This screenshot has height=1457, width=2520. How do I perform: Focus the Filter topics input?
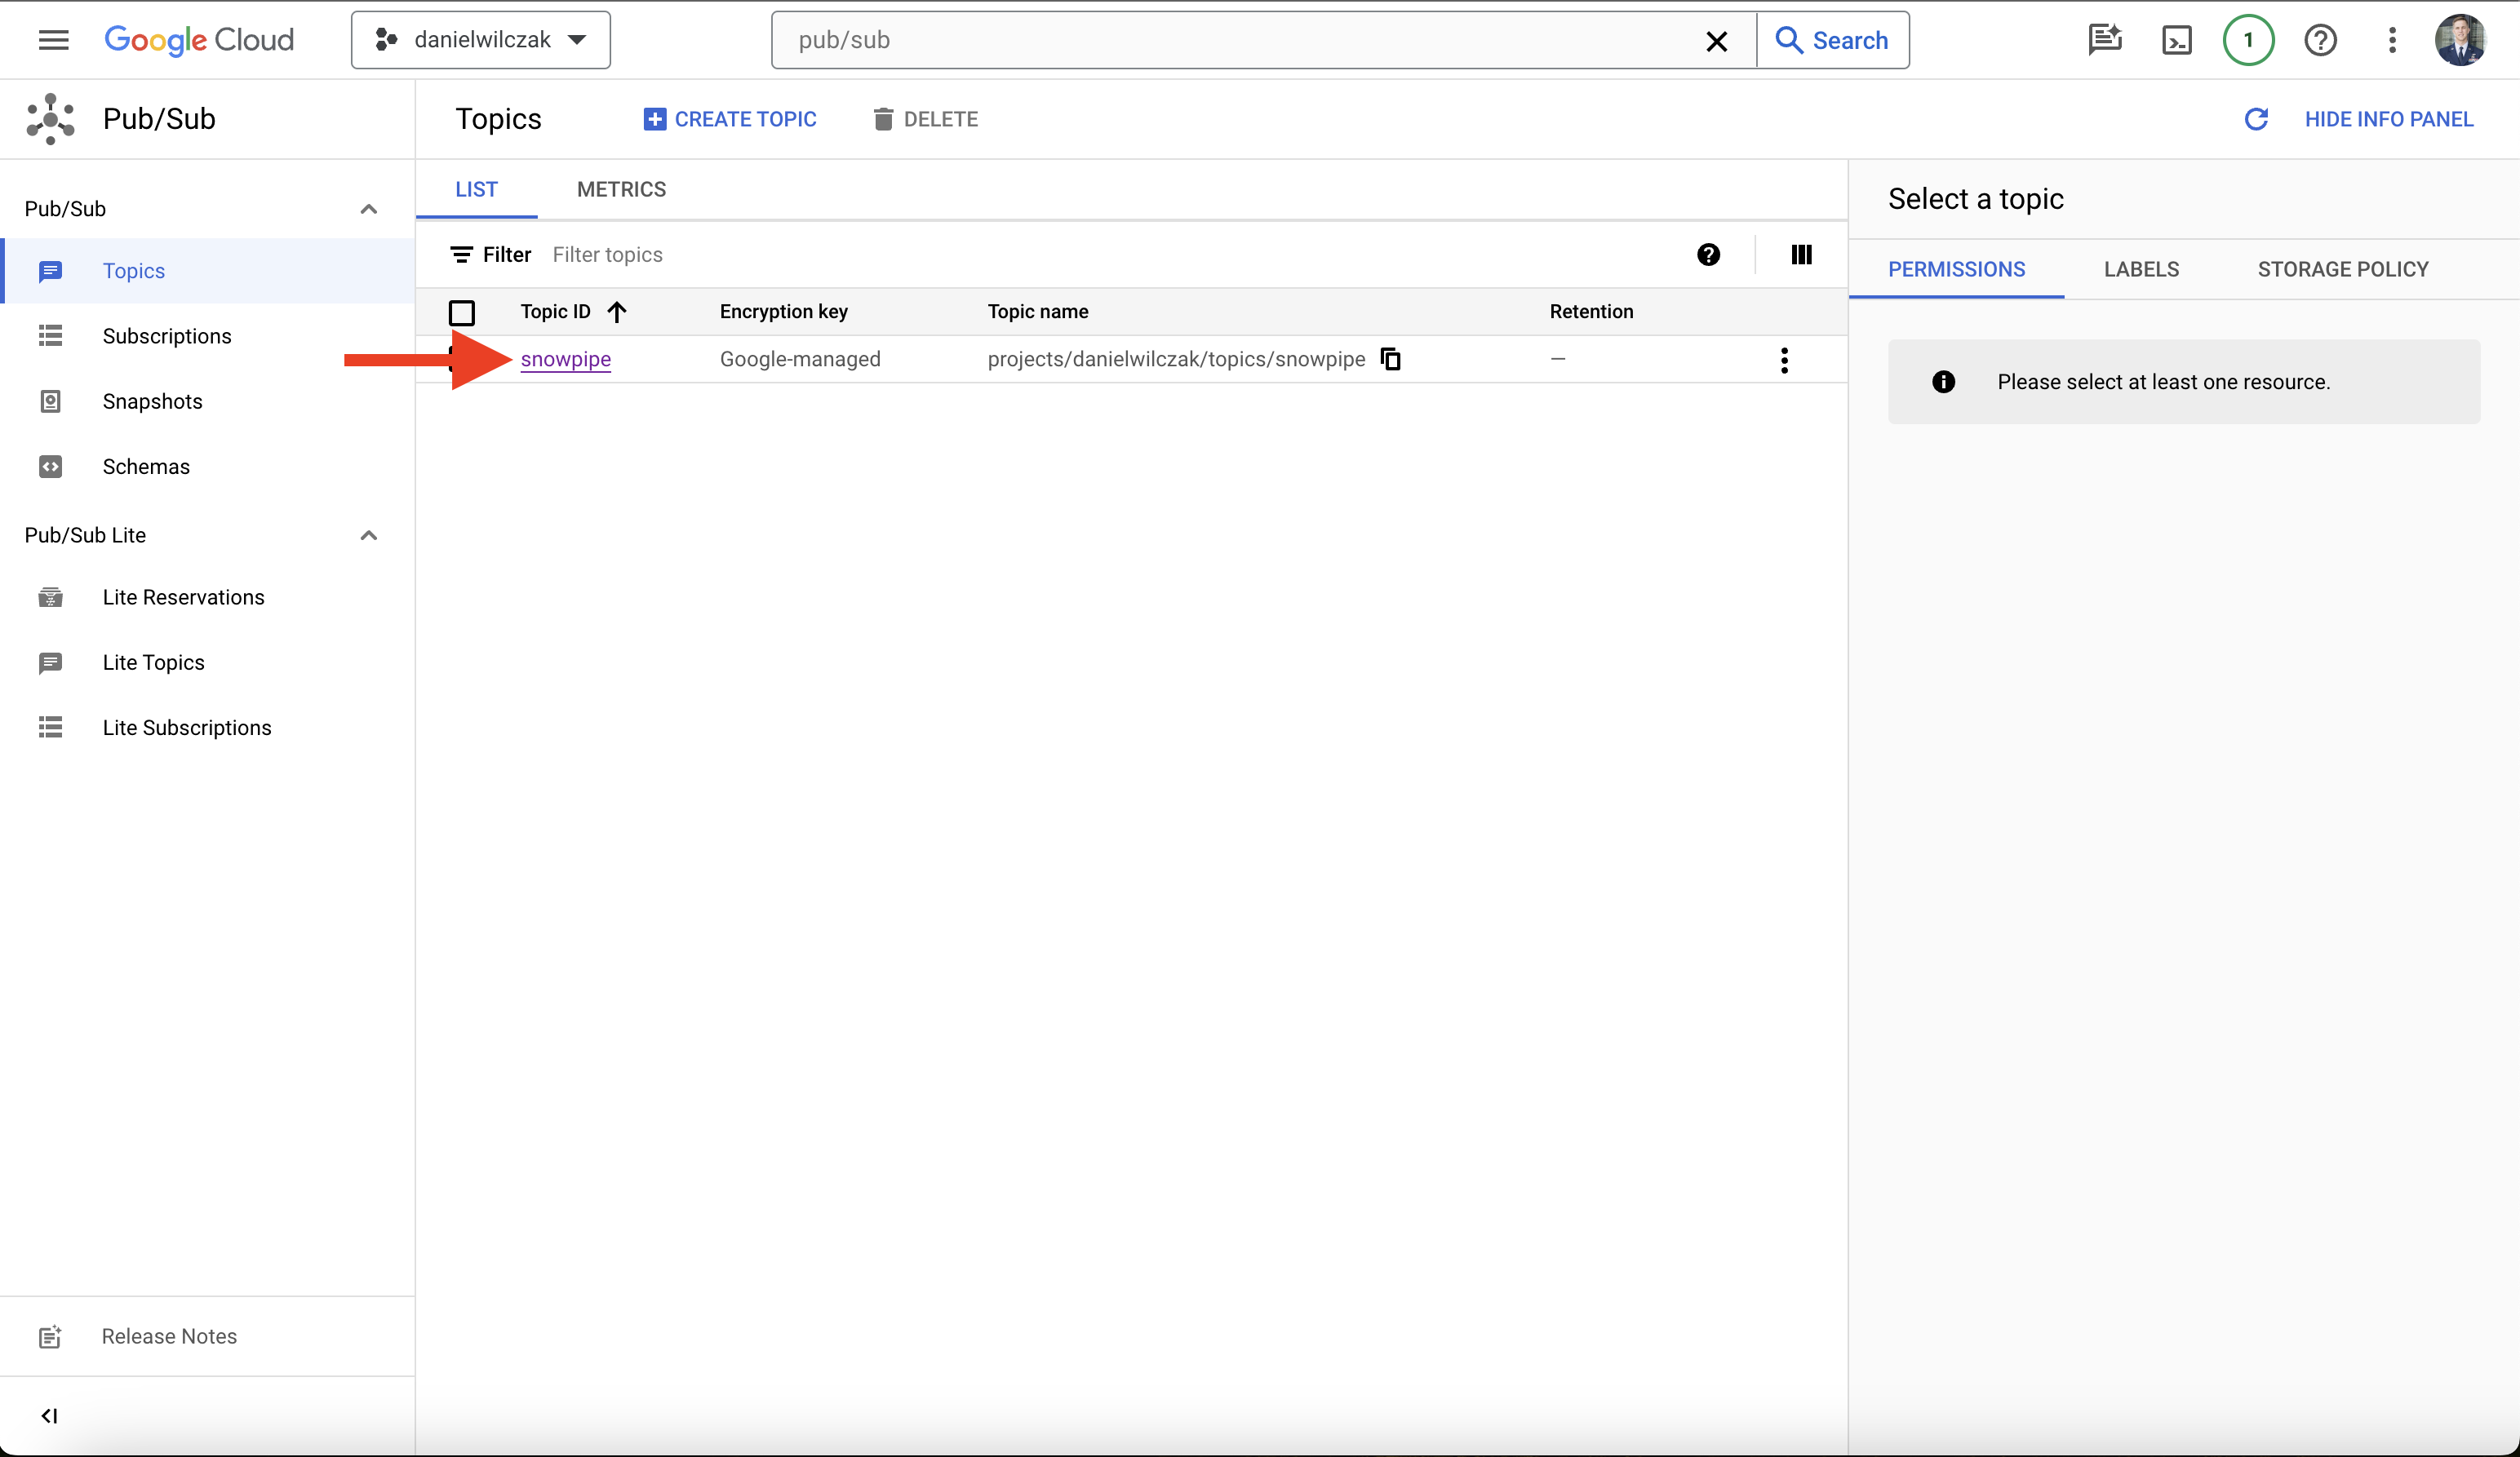pos(1110,255)
